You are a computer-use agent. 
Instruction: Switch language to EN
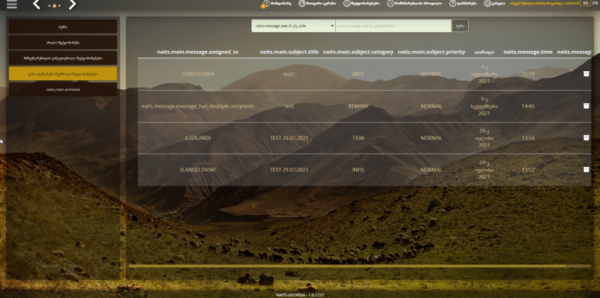[595, 3]
